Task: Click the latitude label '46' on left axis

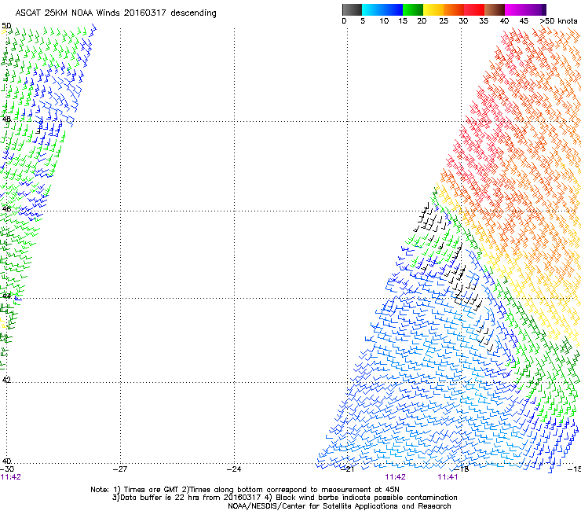Action: tap(6, 209)
